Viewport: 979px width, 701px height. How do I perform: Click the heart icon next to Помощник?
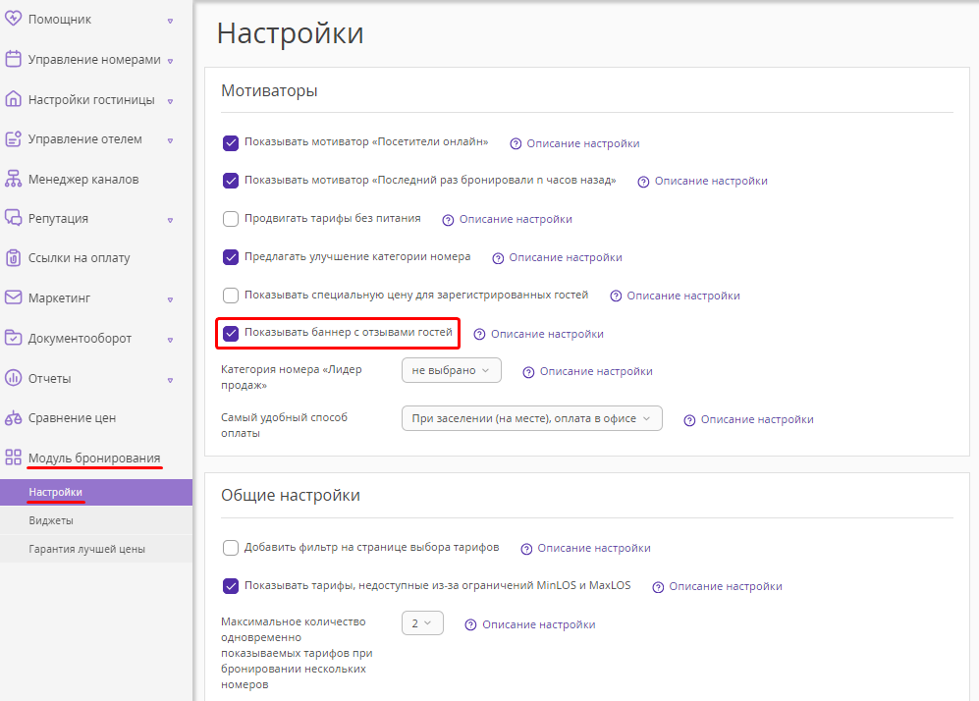pyautogui.click(x=13, y=19)
